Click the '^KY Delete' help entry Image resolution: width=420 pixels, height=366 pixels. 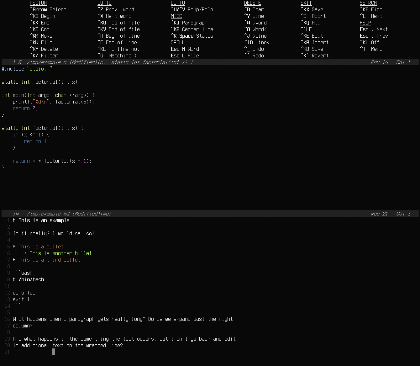tap(44, 49)
